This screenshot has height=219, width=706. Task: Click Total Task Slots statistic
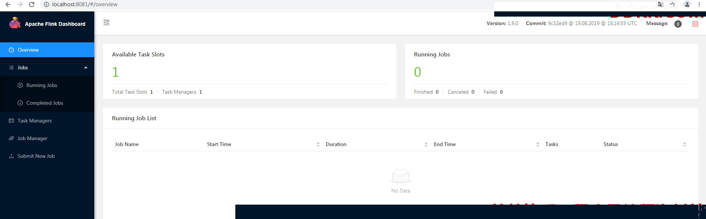pos(132,92)
